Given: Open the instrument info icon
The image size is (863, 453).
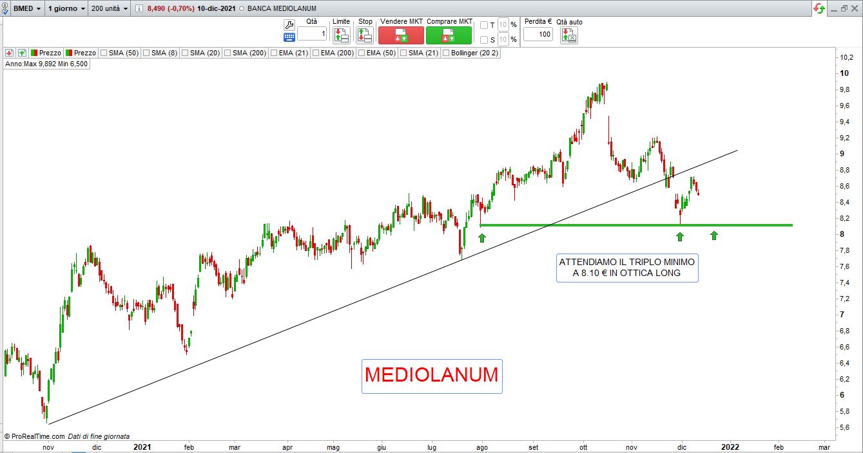Looking at the screenshot, I should [x=139, y=8].
